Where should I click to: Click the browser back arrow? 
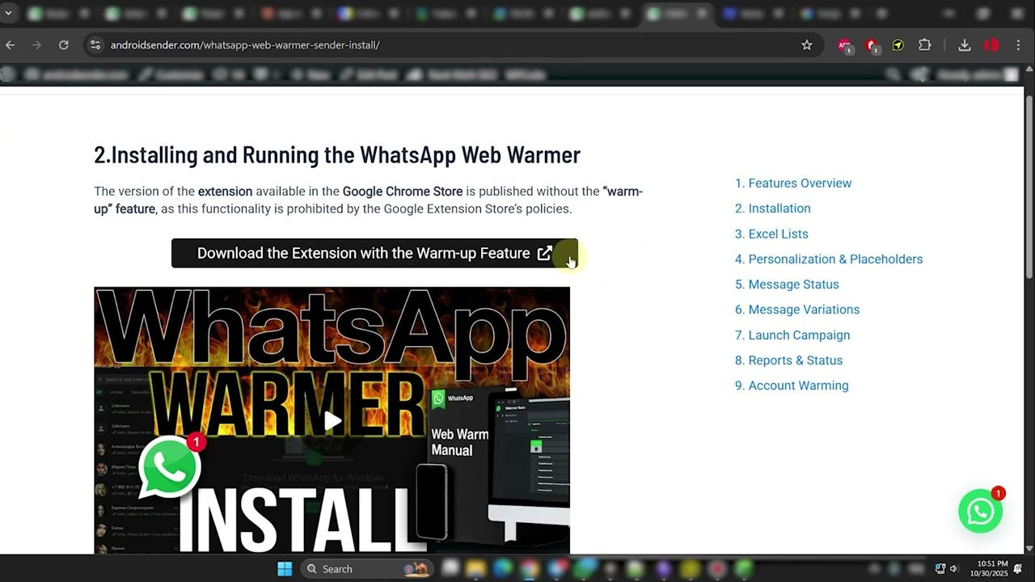coord(11,45)
